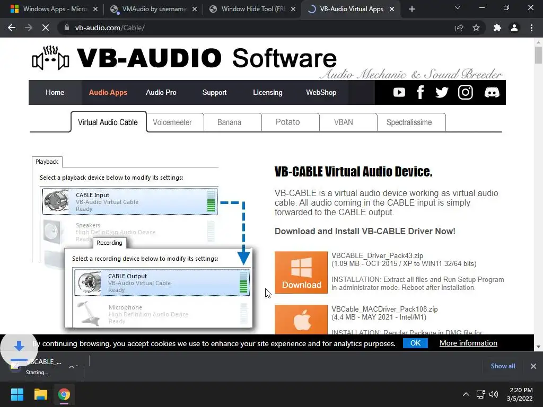Open the Home navigation item
The height and width of the screenshot is (407, 543).
click(55, 92)
